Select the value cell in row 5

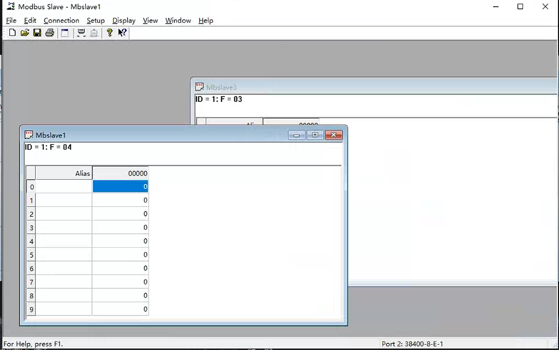pos(120,254)
